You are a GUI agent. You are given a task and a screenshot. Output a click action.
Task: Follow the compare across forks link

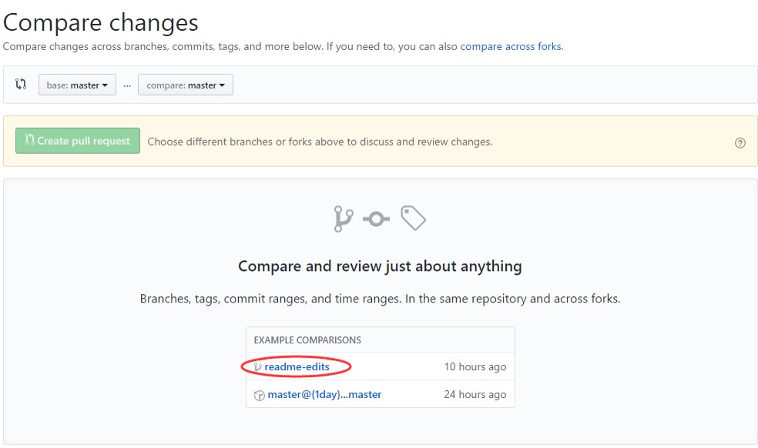[511, 46]
